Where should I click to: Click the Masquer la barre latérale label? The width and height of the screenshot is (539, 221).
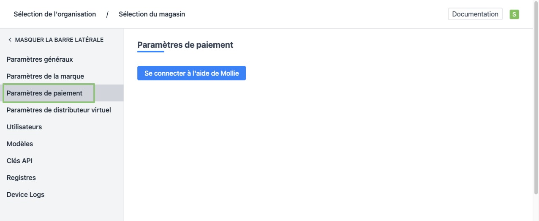(59, 40)
